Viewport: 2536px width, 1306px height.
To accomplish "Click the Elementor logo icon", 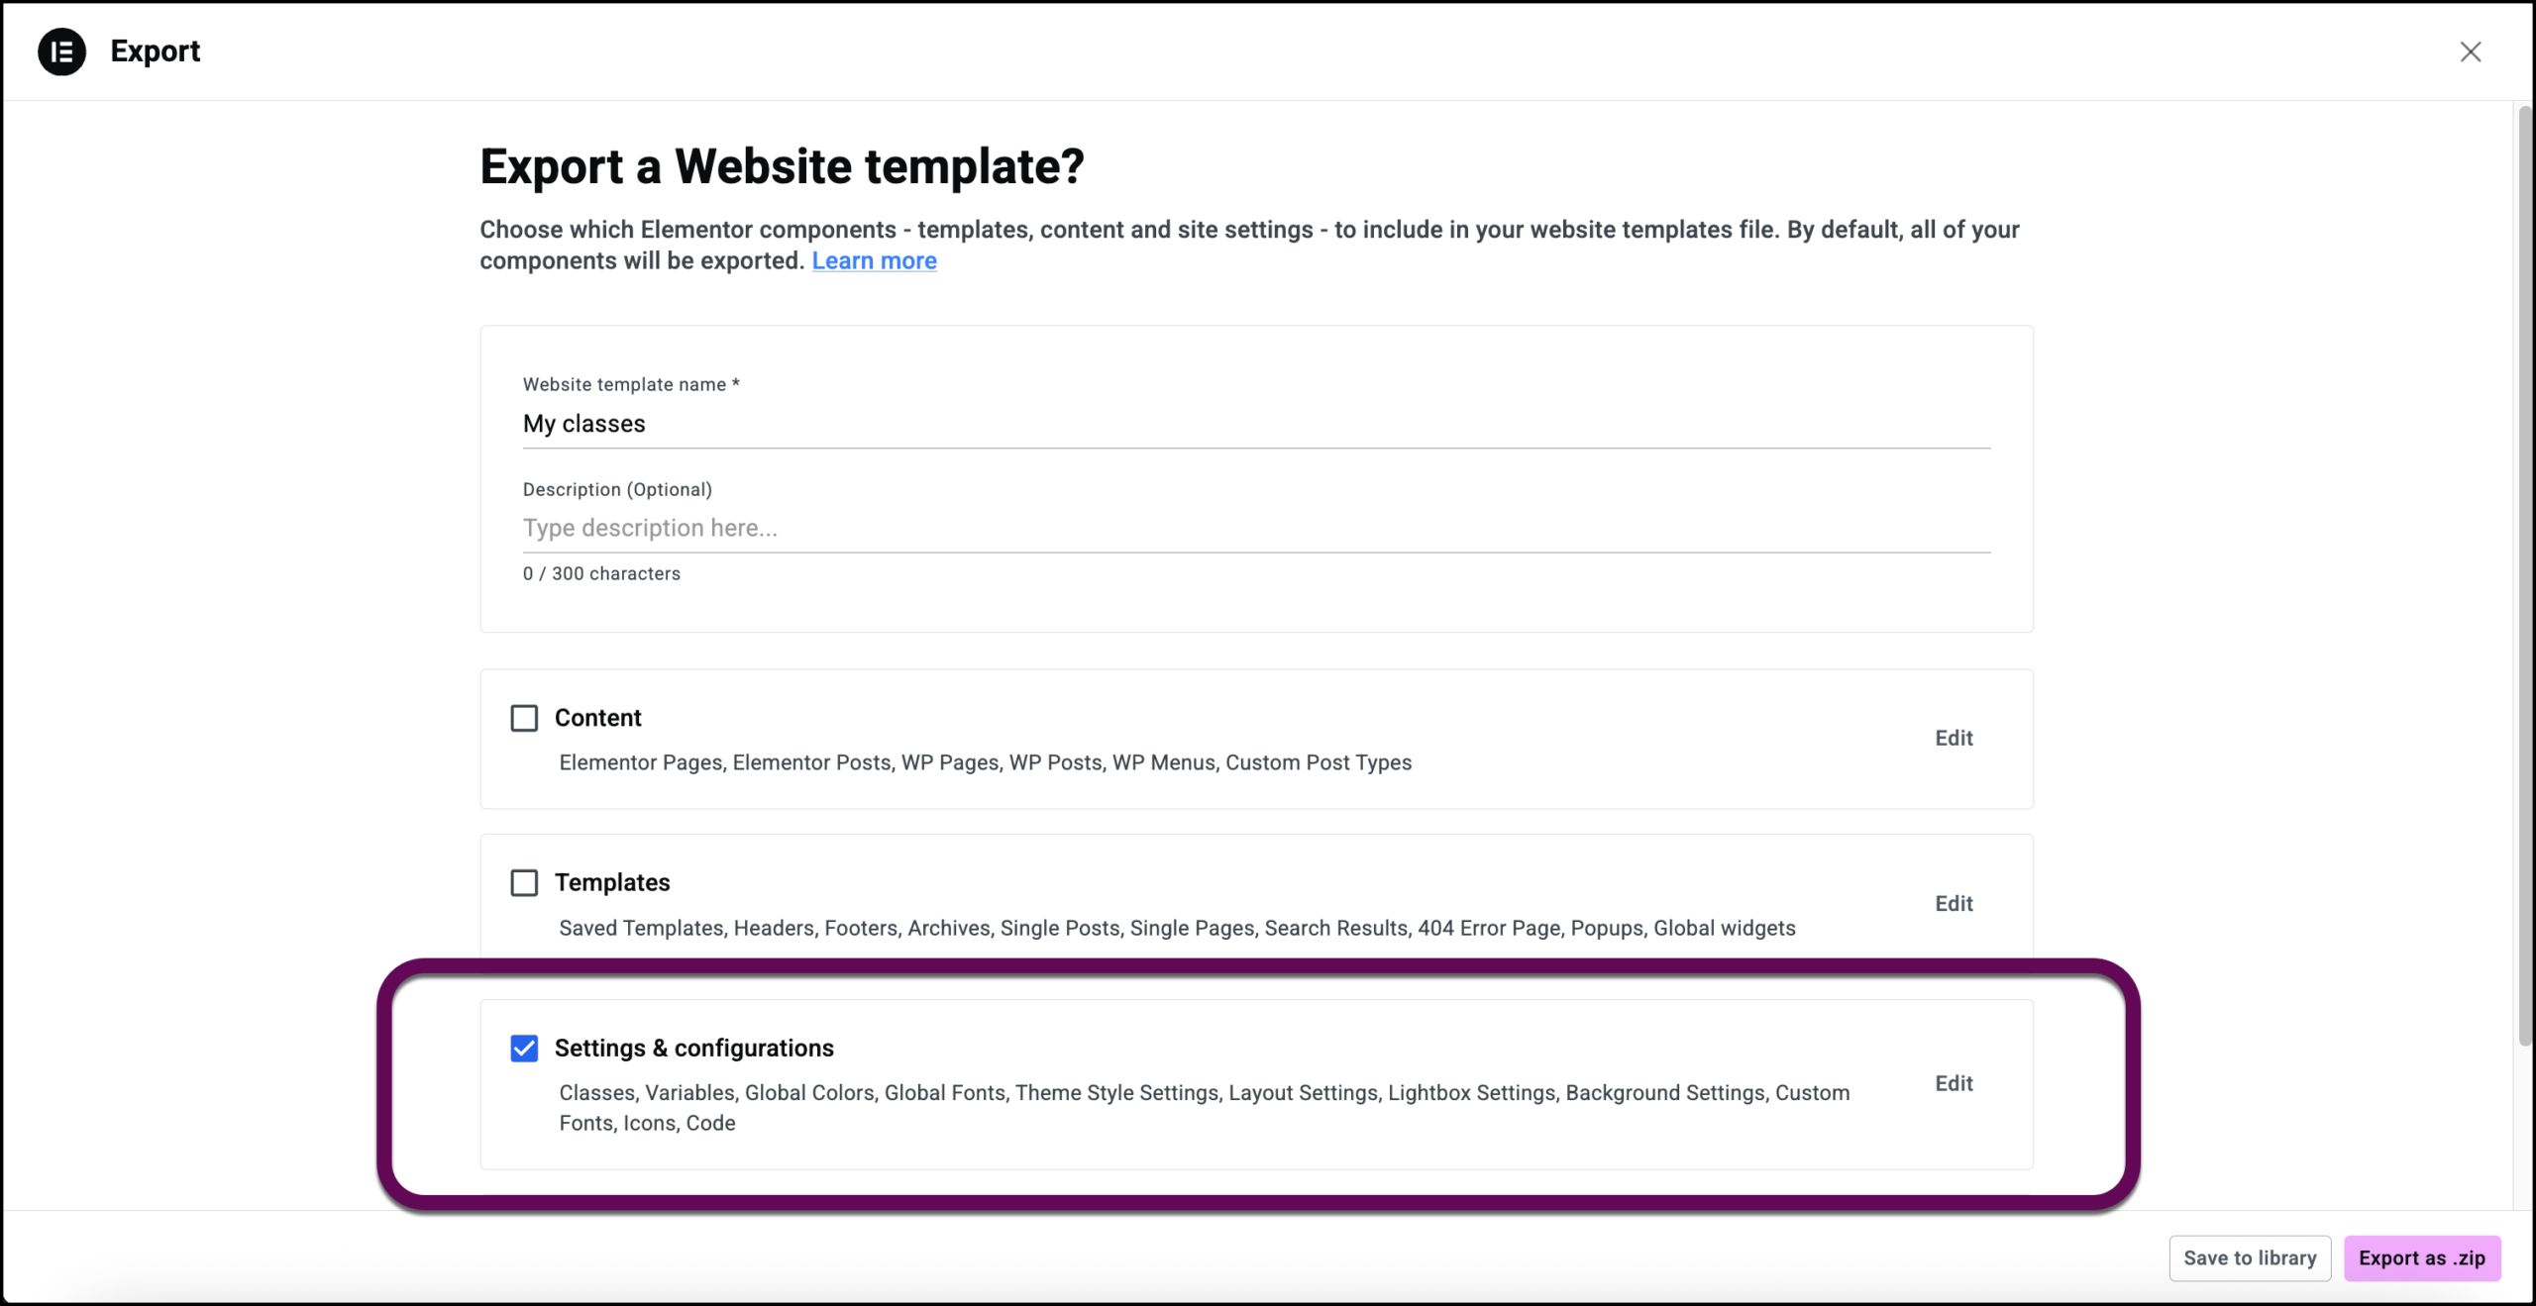I will tap(61, 51).
